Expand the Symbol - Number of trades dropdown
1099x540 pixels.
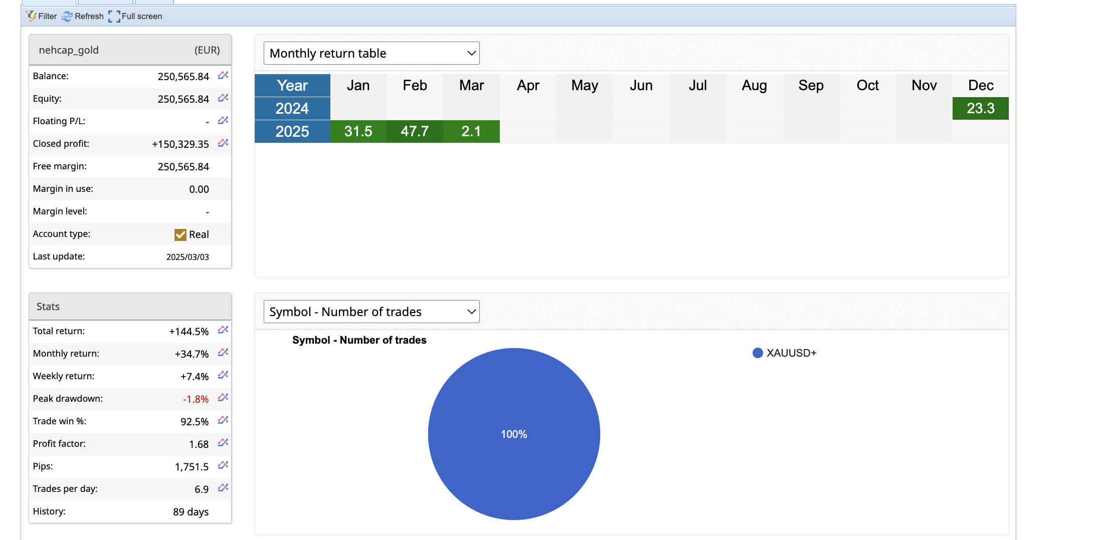[x=371, y=312]
